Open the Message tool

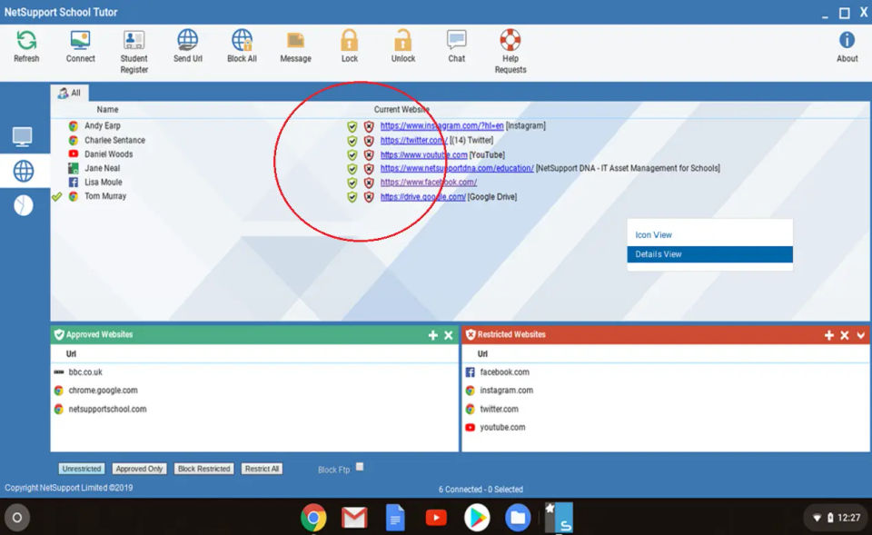[x=295, y=46]
